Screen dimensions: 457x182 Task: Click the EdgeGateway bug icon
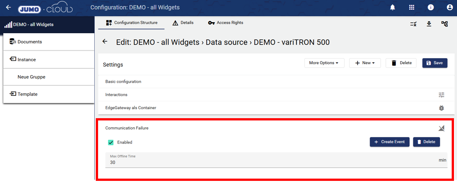pos(441,108)
